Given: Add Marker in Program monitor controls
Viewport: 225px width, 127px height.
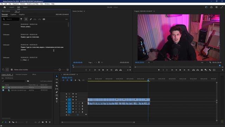Looking at the screenshot, I should pyautogui.click(x=159, y=70).
